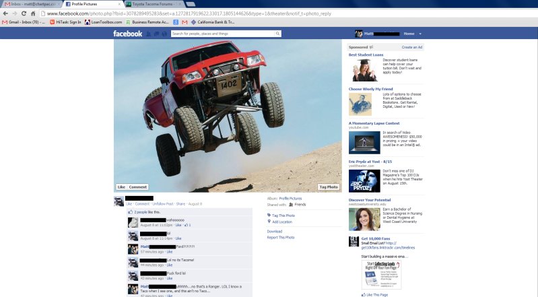Click avatar beside the wahoooooo comment
Viewport: 538px width, 297px height.
[133, 222]
